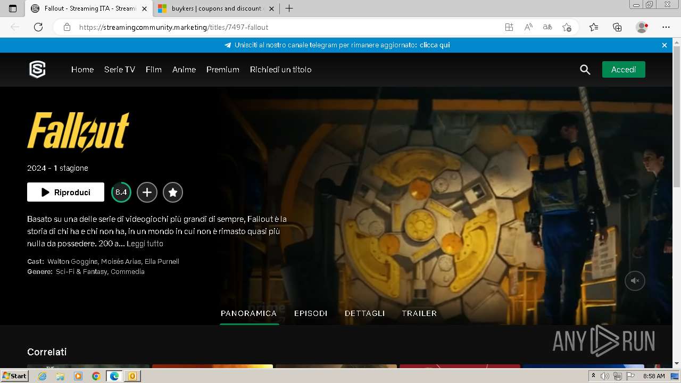This screenshot has height=383, width=681.
Task: Select the PANORAMICA tab
Action: 249,313
